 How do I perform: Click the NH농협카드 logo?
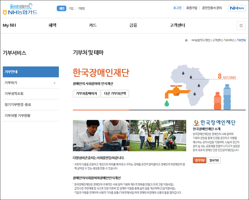pos(20,9)
